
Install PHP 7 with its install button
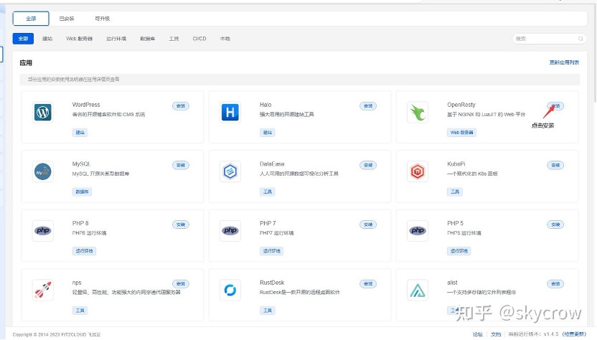[368, 225]
